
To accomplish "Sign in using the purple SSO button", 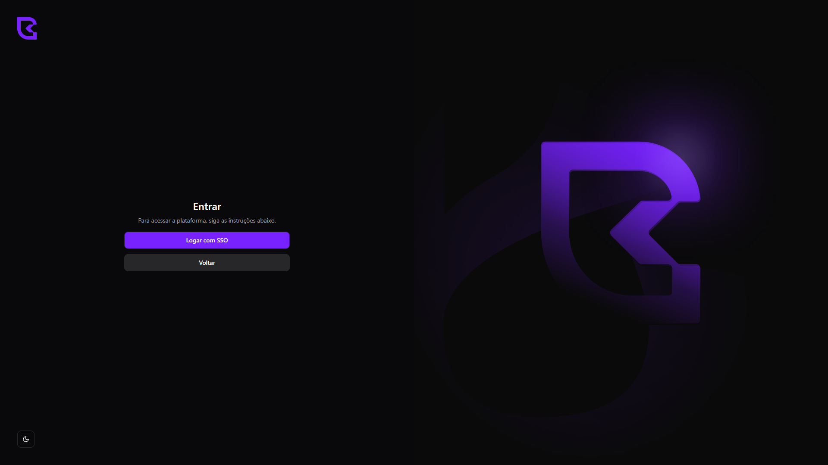I will (207, 240).
